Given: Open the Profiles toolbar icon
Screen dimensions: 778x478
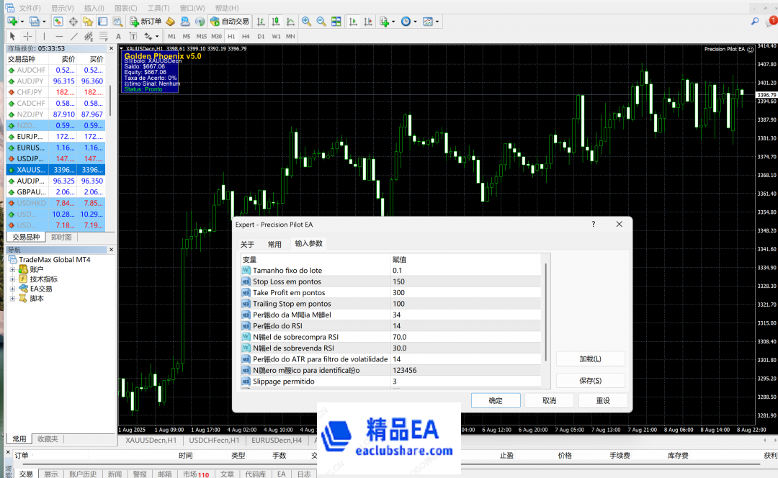Looking at the screenshot, I should pos(34,22).
